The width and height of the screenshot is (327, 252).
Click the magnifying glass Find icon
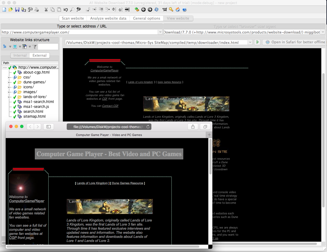point(72,10)
